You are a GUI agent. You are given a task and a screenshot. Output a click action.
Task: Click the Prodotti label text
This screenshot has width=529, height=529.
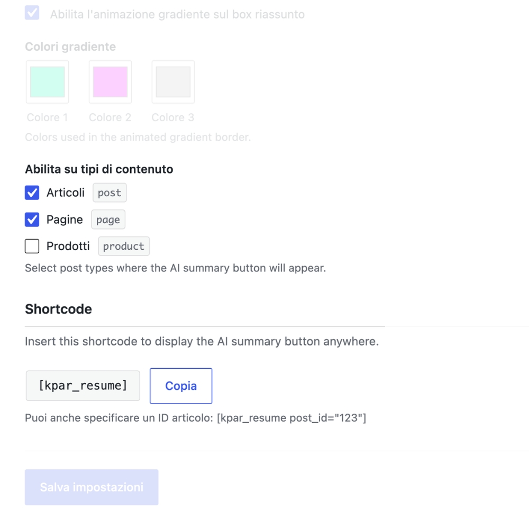coord(68,247)
